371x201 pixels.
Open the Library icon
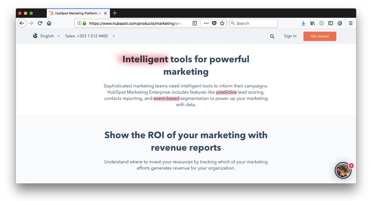point(313,23)
